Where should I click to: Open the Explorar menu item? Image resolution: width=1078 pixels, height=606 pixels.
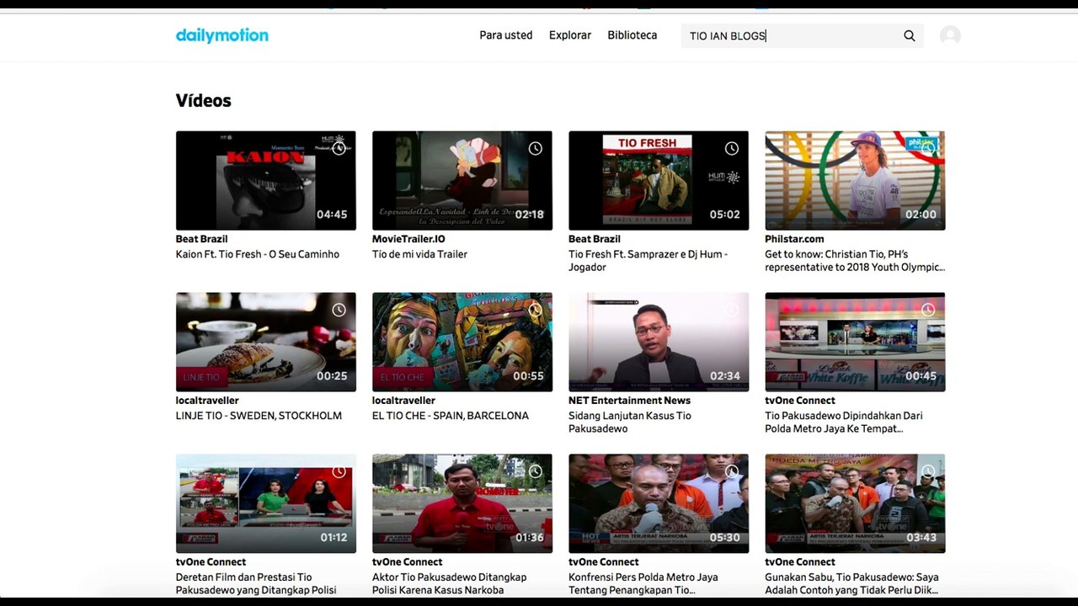click(x=570, y=35)
